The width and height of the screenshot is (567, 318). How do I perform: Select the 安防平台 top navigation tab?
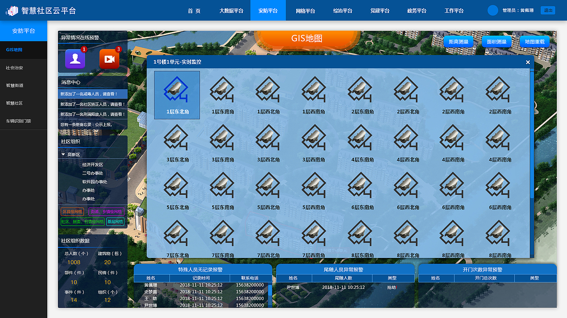tap(268, 11)
